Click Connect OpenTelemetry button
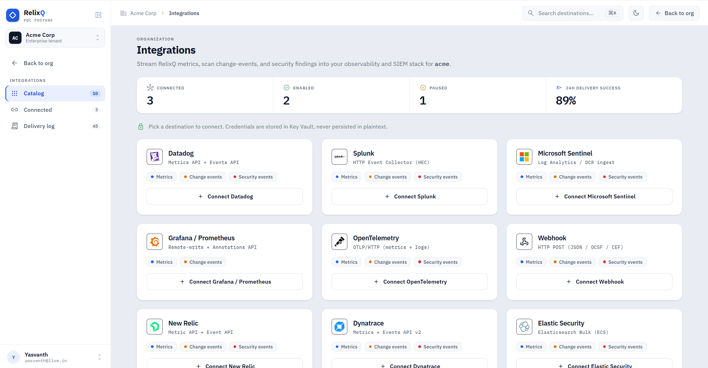 (409, 282)
